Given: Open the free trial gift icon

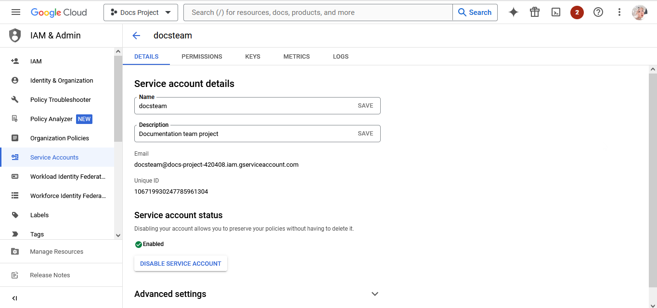Looking at the screenshot, I should pyautogui.click(x=535, y=12).
